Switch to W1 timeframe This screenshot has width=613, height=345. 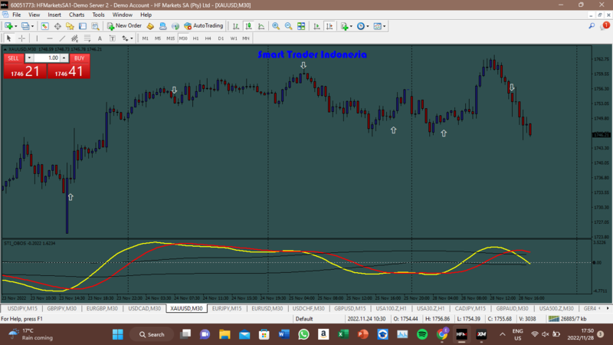(234, 38)
